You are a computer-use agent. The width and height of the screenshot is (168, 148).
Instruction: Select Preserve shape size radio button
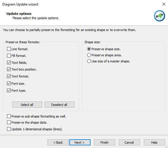tap(89, 49)
